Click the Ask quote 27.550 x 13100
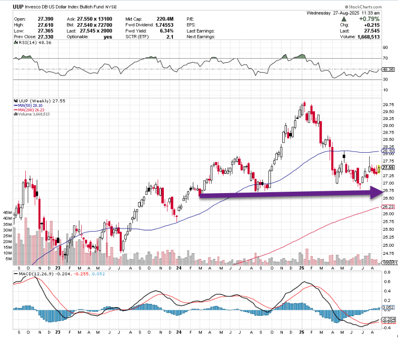 pos(94,19)
